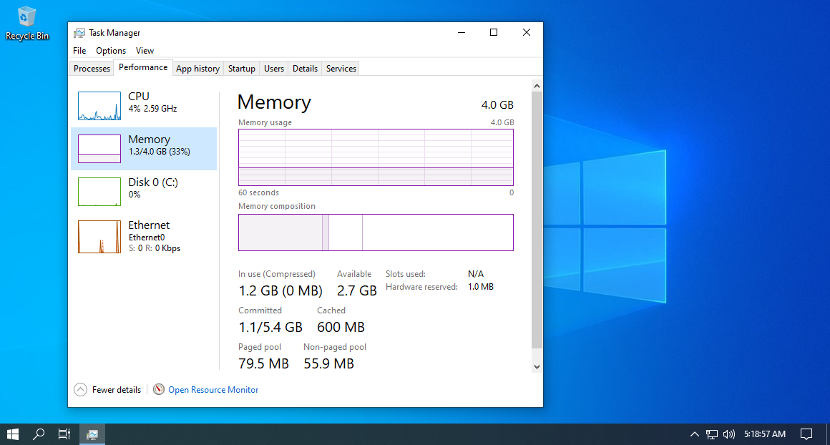Click the Fewer details chevron icon
Screen dimensions: 830x445
(x=80, y=390)
